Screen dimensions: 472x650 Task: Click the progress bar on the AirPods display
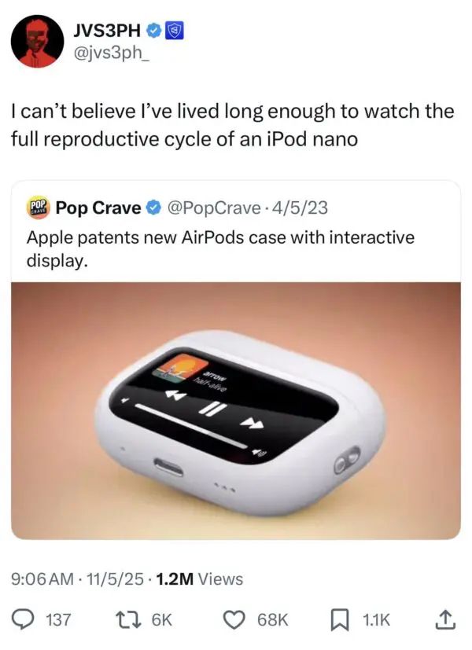pos(191,424)
